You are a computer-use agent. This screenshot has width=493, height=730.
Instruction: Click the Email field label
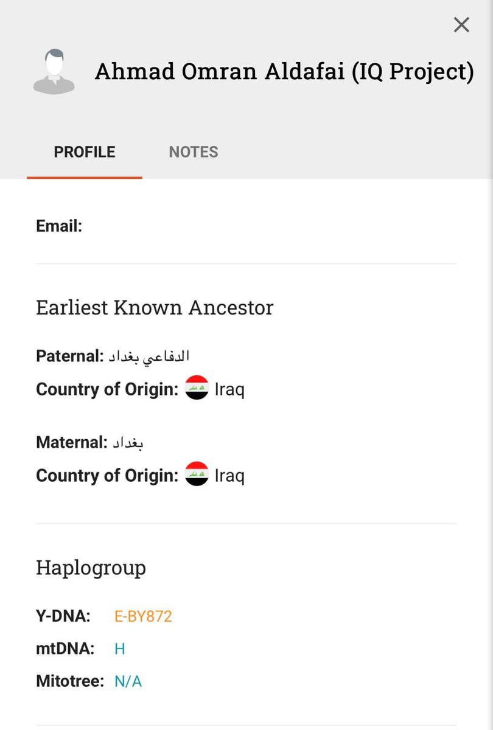pyautogui.click(x=59, y=226)
